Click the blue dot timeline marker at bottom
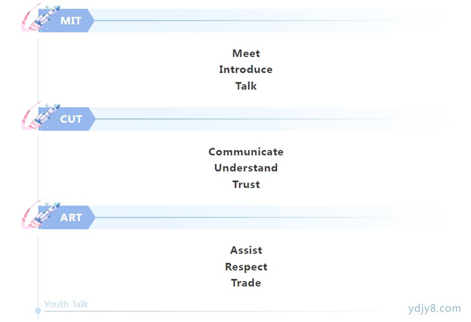The height and width of the screenshot is (322, 471). [38, 311]
